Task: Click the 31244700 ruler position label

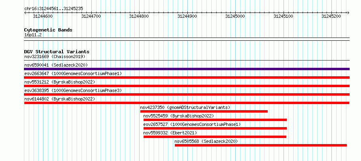Action: (91, 16)
